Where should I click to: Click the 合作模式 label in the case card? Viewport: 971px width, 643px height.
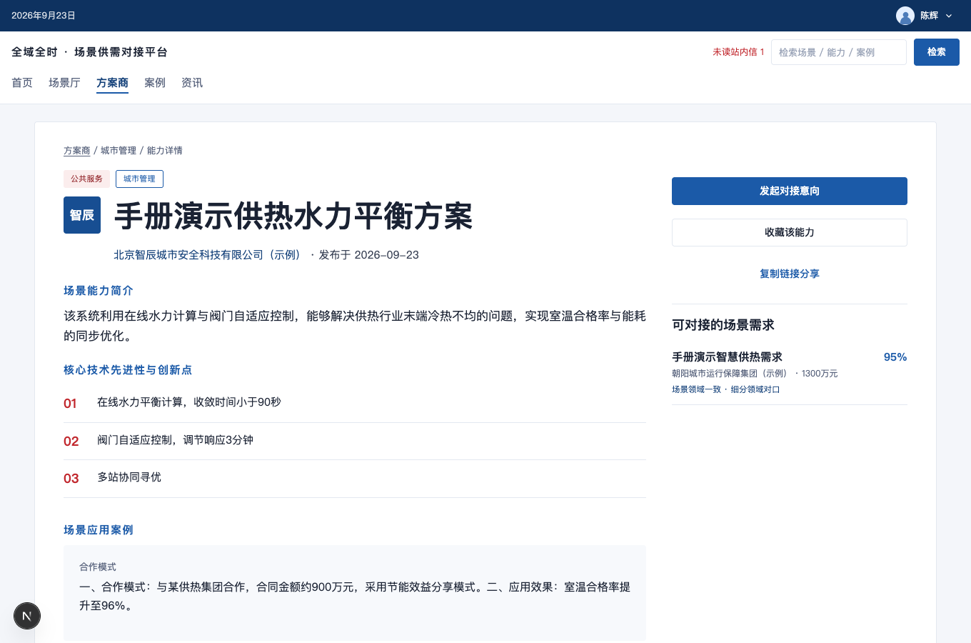[98, 567]
